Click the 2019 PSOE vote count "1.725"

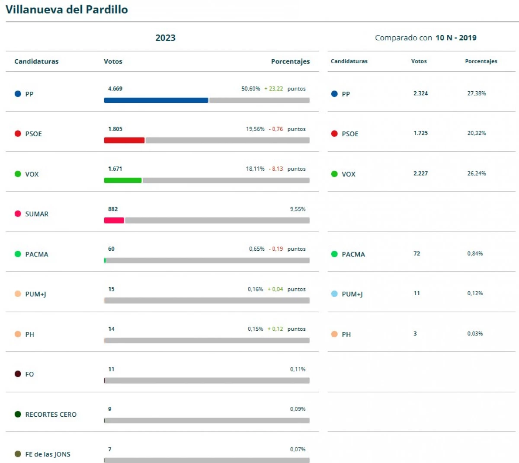pos(420,133)
